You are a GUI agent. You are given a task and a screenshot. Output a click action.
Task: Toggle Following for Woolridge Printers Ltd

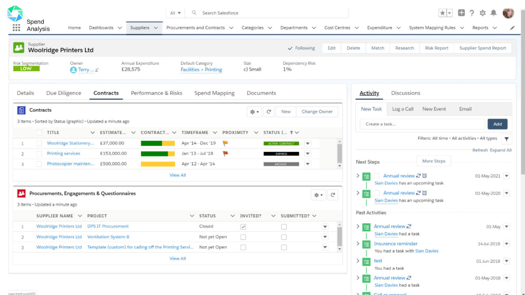click(301, 48)
